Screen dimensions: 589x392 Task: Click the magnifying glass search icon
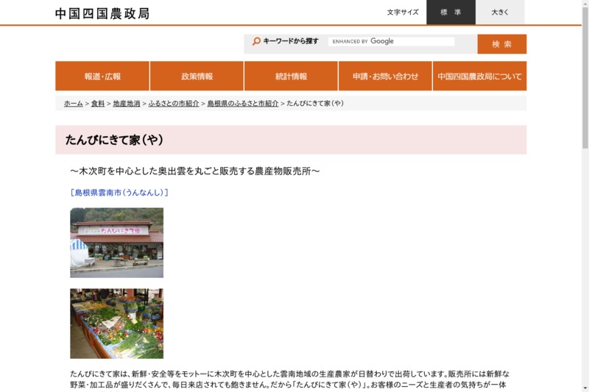(256, 42)
